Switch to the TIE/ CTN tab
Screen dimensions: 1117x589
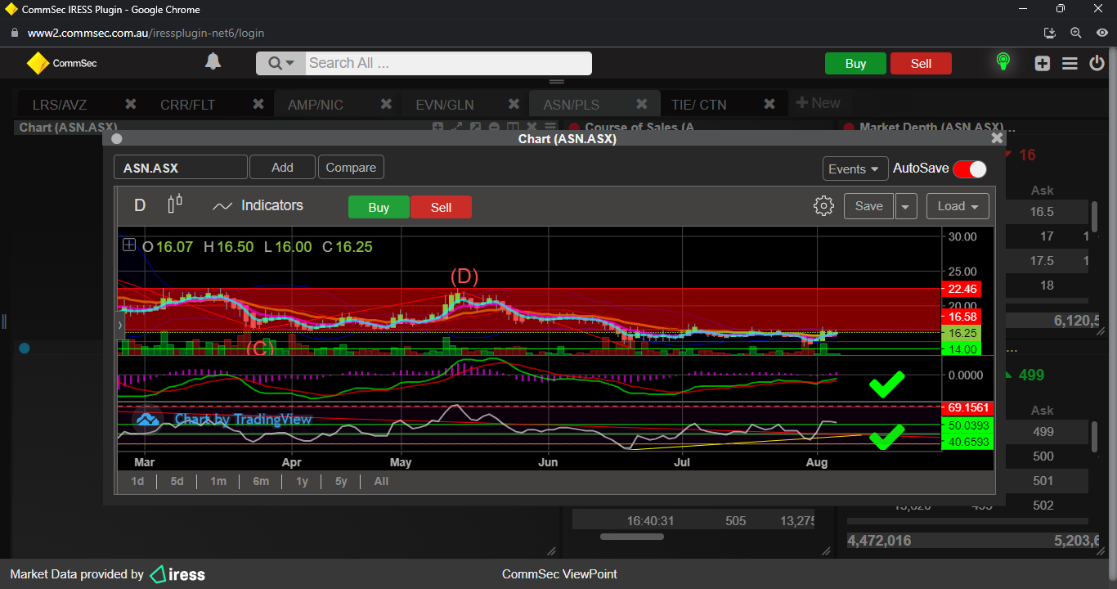pyautogui.click(x=698, y=105)
